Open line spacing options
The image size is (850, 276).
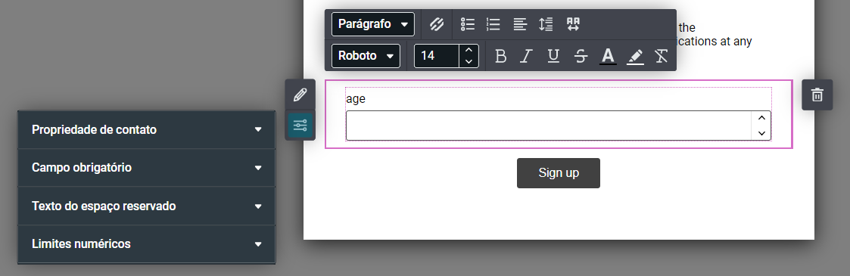point(546,23)
